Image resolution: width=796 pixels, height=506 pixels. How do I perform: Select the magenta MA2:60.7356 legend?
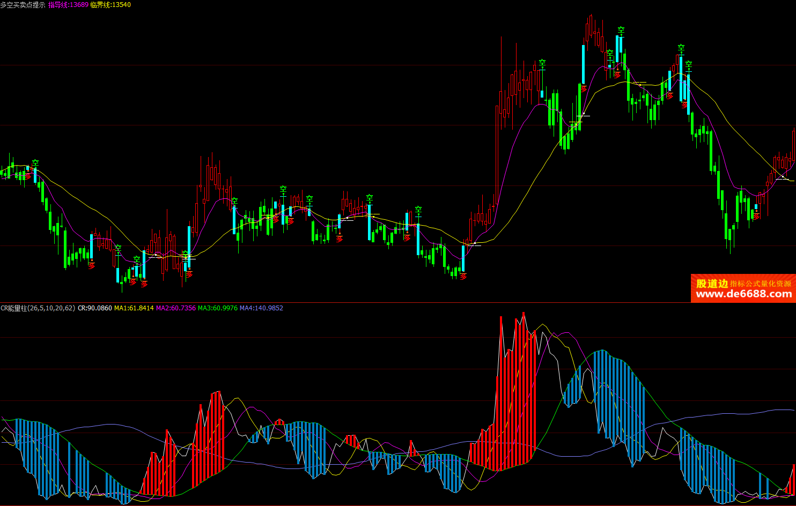(176, 308)
